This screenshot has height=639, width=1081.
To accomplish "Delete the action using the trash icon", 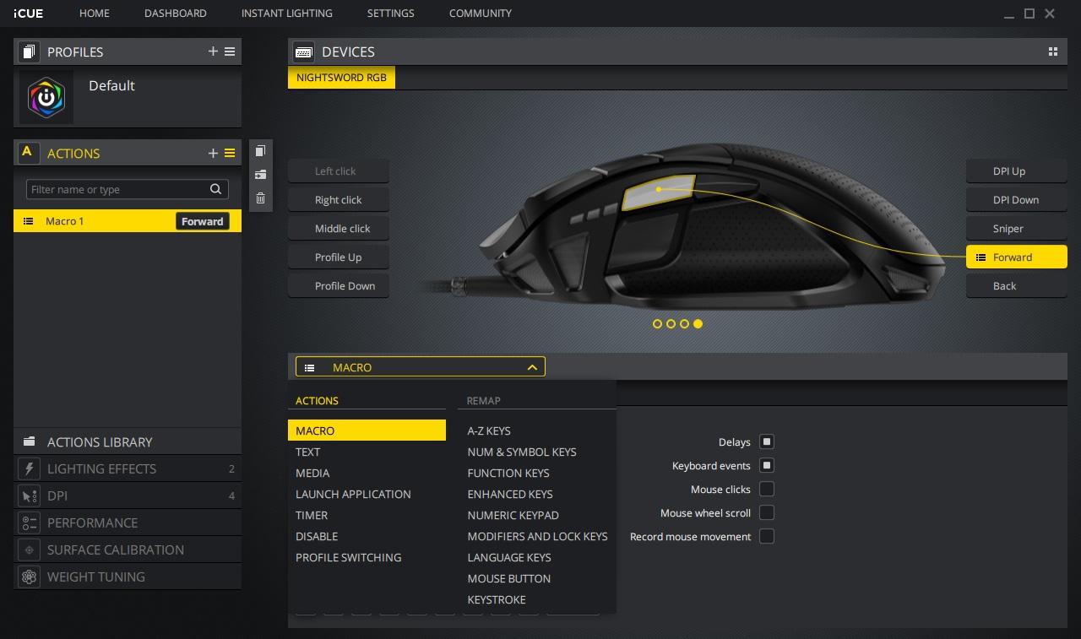I will (x=260, y=198).
